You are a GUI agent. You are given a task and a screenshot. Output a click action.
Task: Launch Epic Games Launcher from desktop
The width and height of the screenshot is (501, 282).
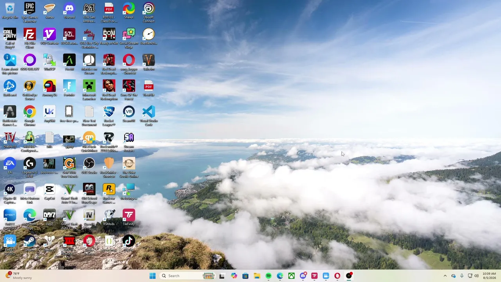click(30, 13)
